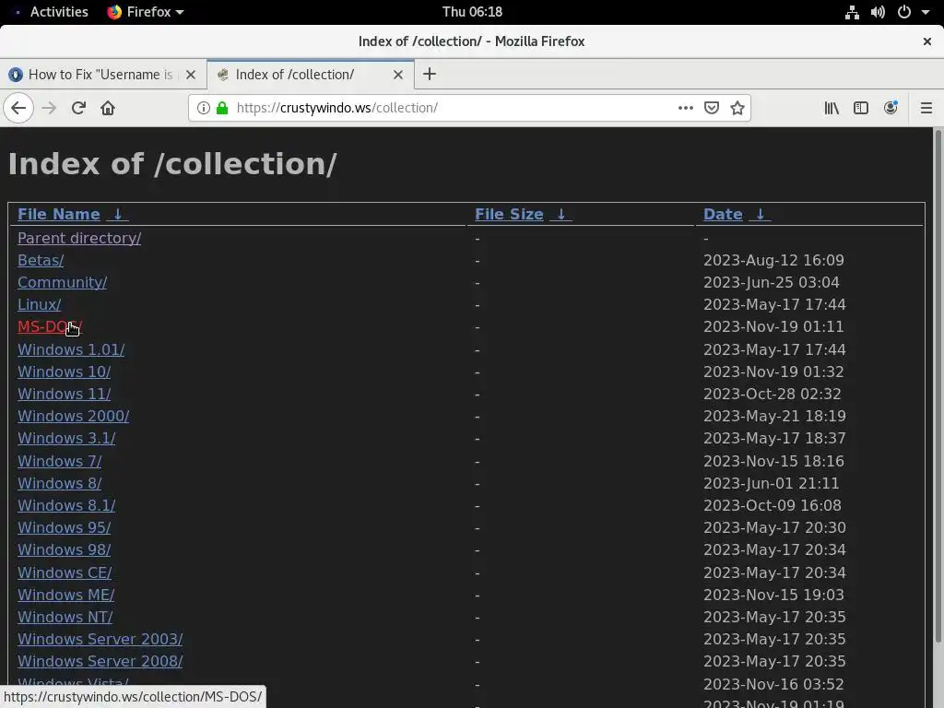
Task: Open the Windows 1.01/ folder
Action: [71, 349]
